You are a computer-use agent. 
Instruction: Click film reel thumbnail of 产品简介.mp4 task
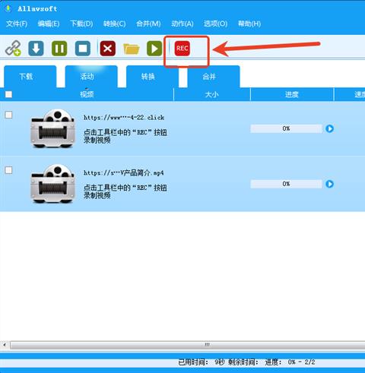click(52, 184)
